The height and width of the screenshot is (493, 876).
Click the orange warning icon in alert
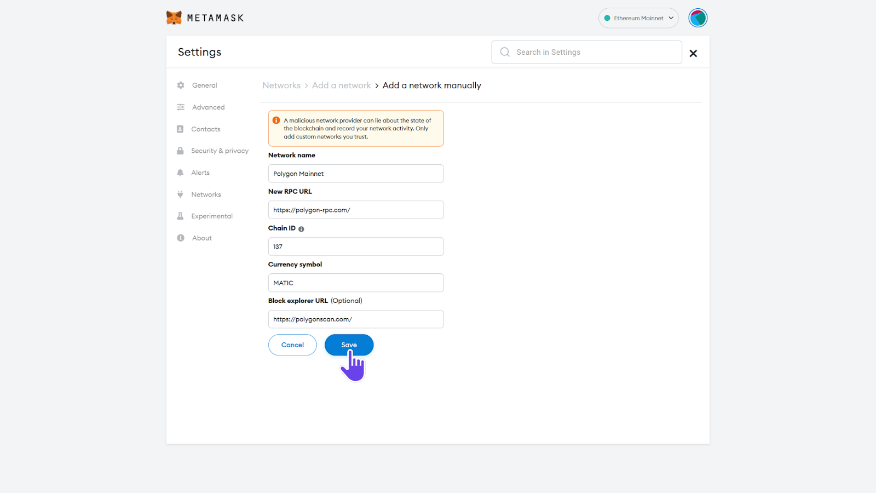pos(276,121)
